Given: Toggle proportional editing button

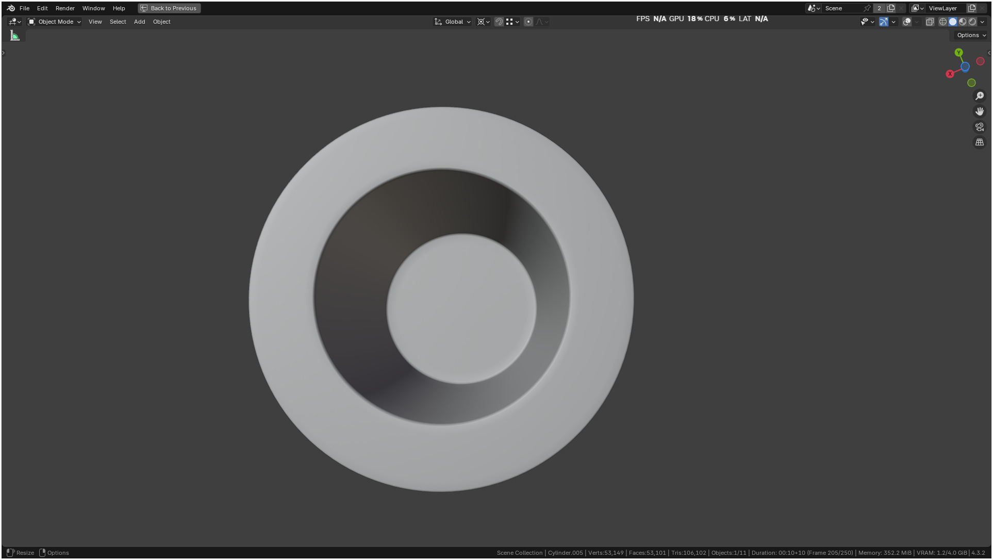Looking at the screenshot, I should [x=528, y=22].
